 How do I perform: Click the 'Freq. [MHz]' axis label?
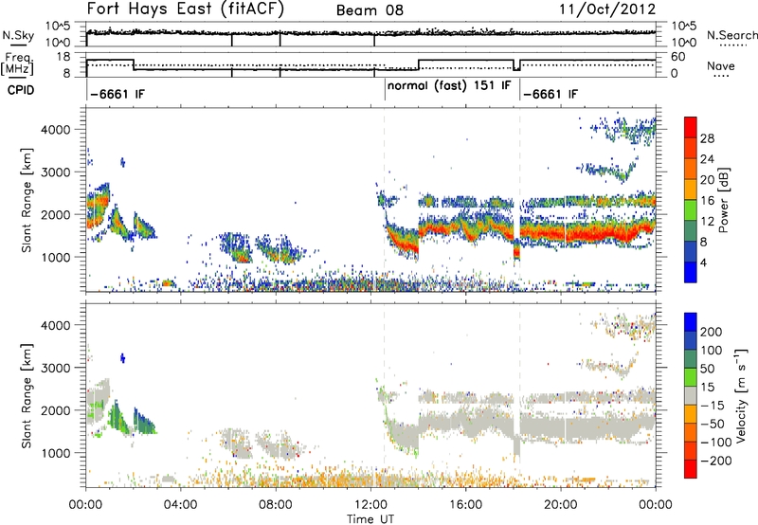pyautogui.click(x=18, y=64)
